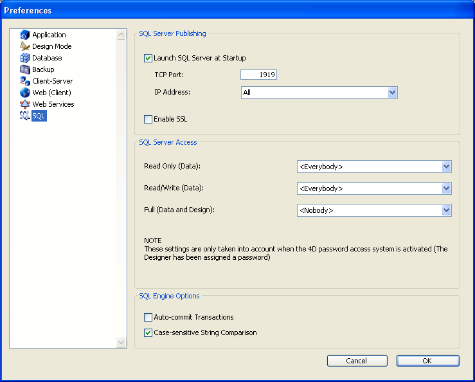Enable the SSL checkbox
475x382 pixels.
coord(148,119)
